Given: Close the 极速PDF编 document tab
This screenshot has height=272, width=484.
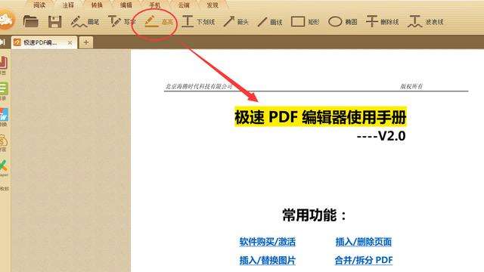Looking at the screenshot, I should (70, 42).
